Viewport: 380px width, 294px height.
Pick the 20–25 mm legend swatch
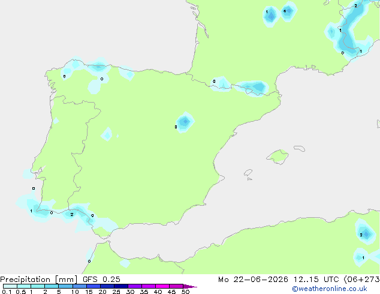pyautogui.click(x=107, y=286)
